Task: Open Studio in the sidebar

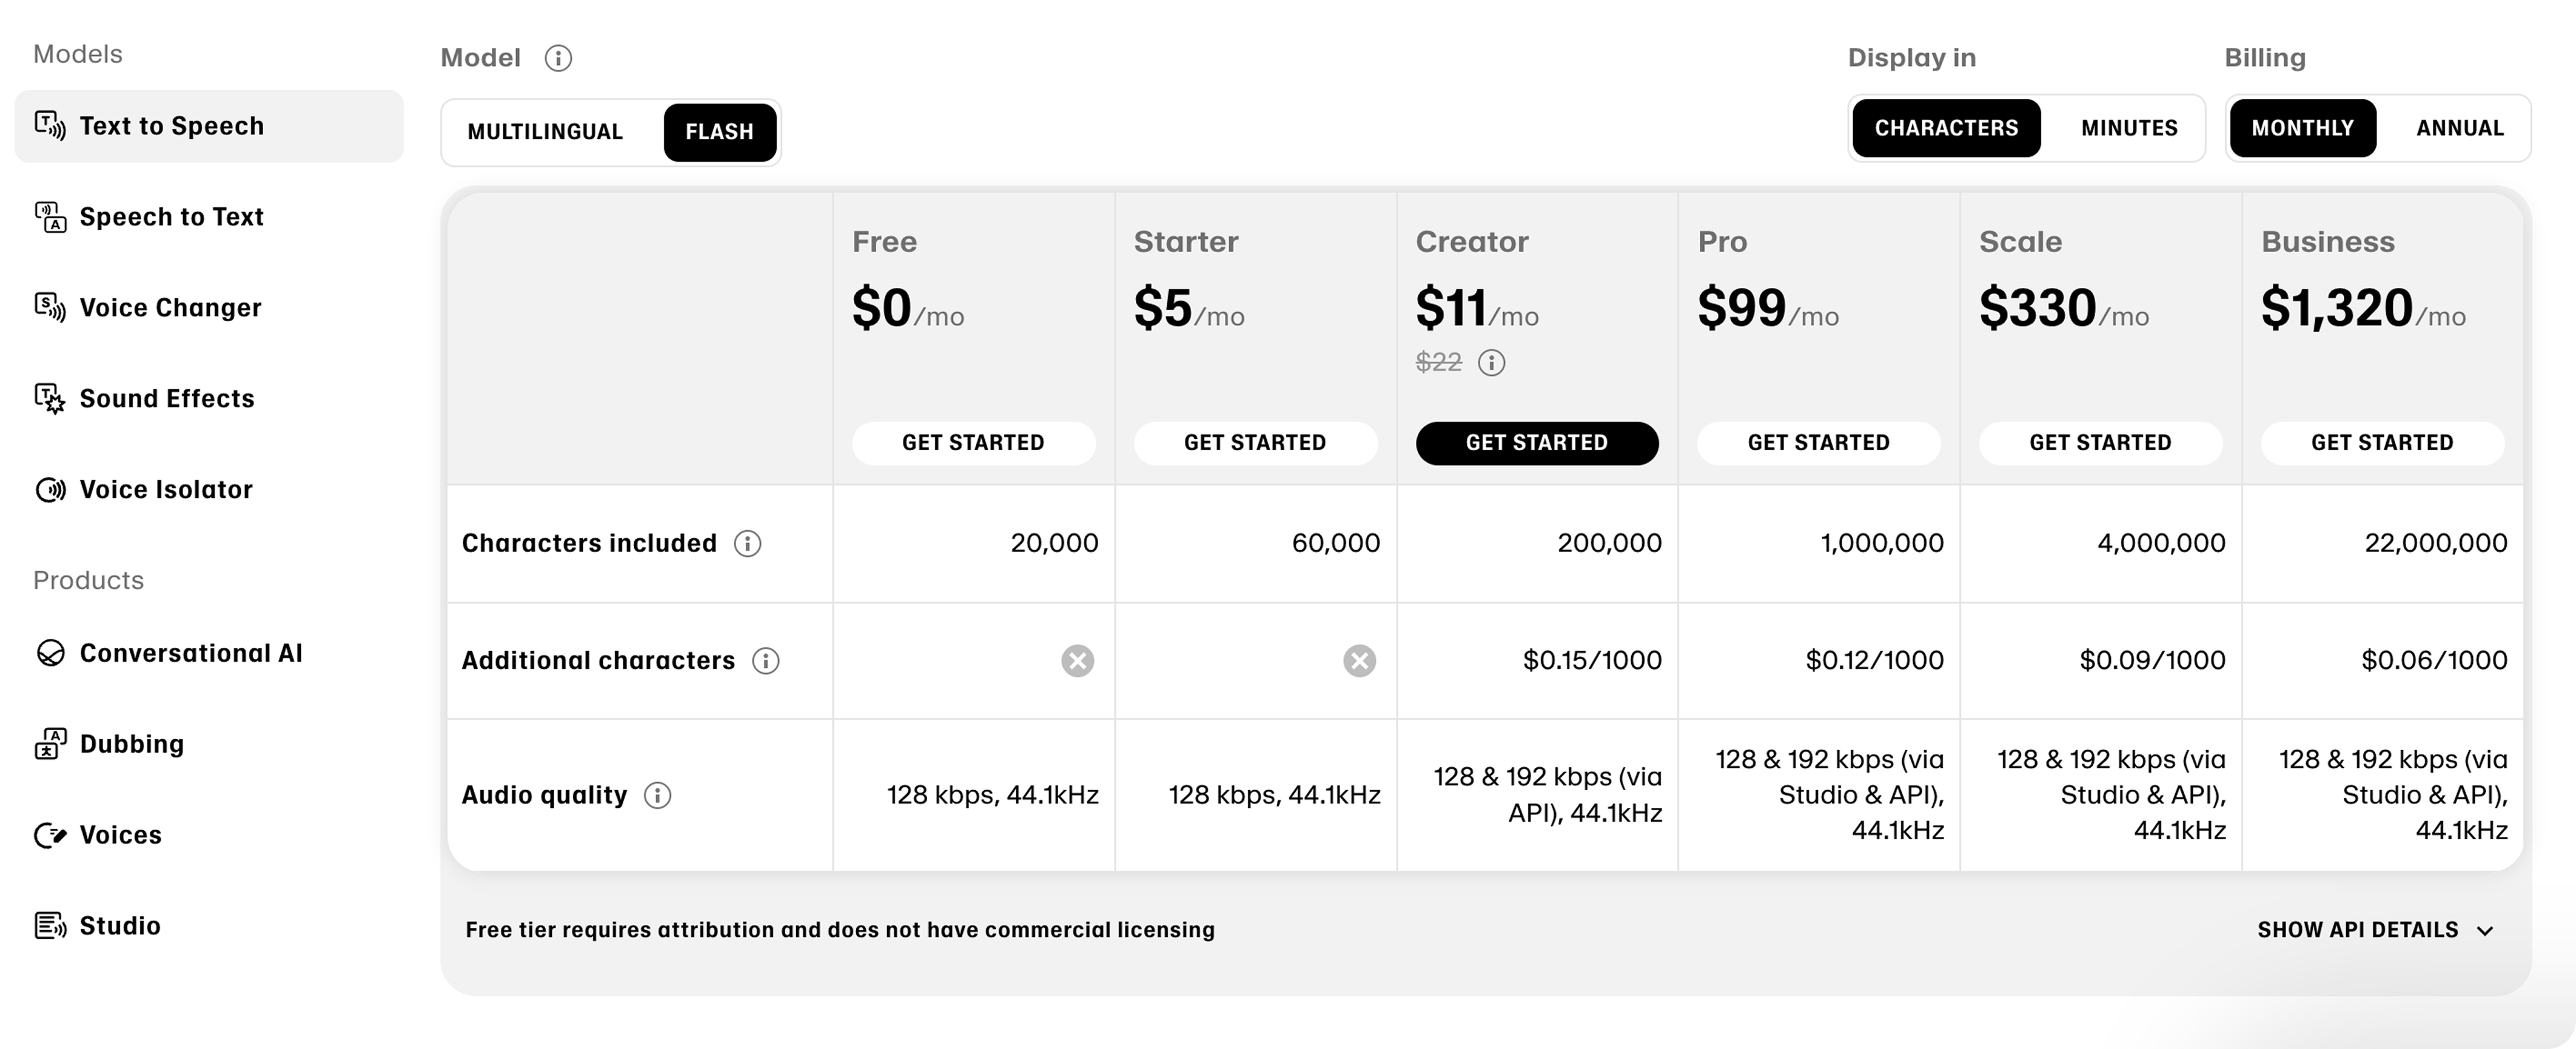Action: pyautogui.click(x=119, y=926)
